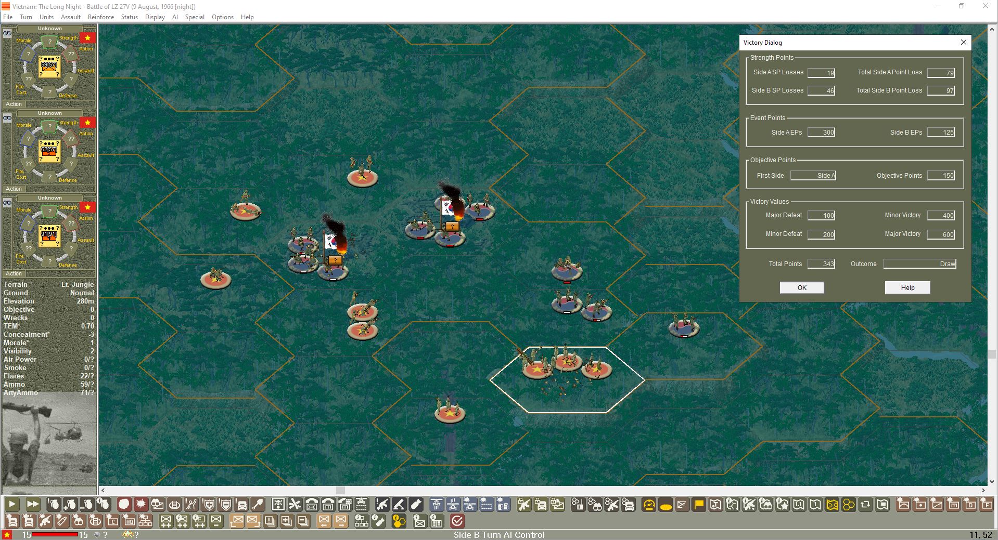Screen dimensions: 998x540
Task: Click Action button under third unit panel
Action: coord(14,273)
